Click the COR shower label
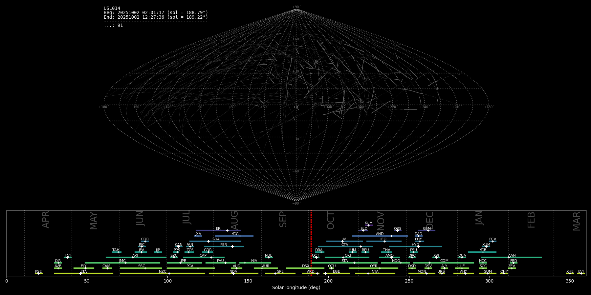 (145, 239)
